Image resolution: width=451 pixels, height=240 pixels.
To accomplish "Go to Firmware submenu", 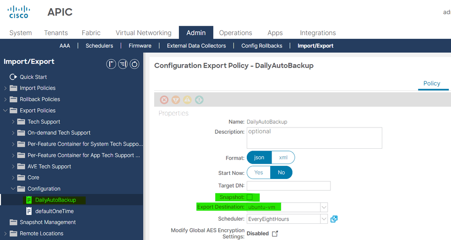I will (x=140, y=46).
